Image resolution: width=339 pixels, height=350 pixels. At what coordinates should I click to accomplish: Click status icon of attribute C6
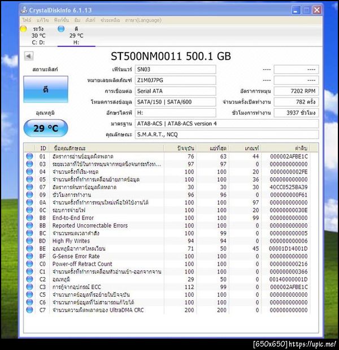29,302
